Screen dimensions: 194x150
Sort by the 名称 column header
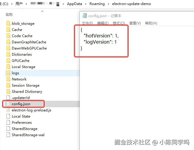(9, 15)
